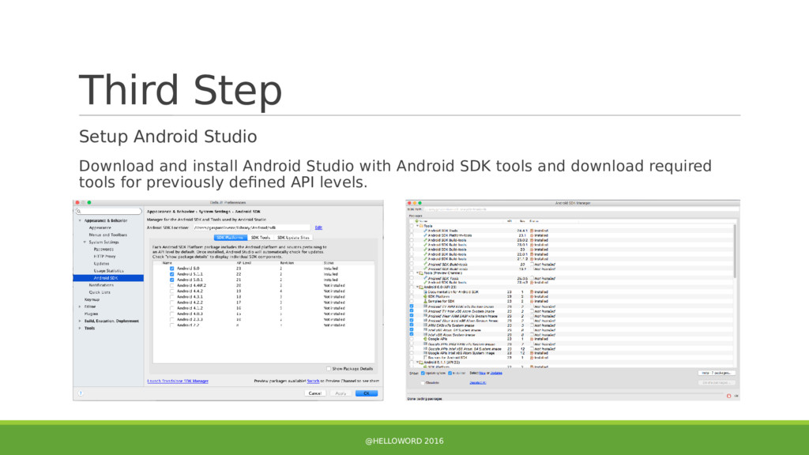Screen dimensions: 809x455
Task: Click the Google APIs package icon
Action: [426, 339]
